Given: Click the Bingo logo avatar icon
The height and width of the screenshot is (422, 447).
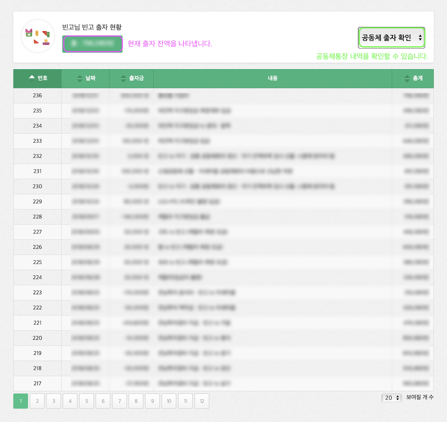Looking at the screenshot, I should click(x=37, y=36).
